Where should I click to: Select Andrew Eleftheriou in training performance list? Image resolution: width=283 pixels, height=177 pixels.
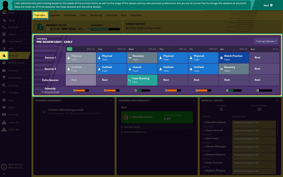pyautogui.click(x=135, y=132)
